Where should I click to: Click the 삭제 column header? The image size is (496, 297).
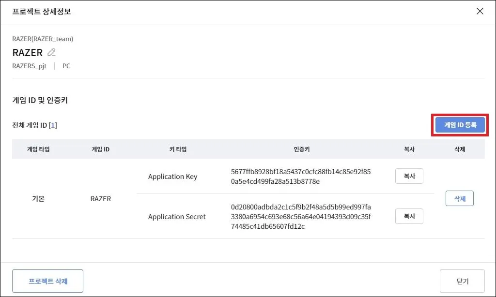459,149
